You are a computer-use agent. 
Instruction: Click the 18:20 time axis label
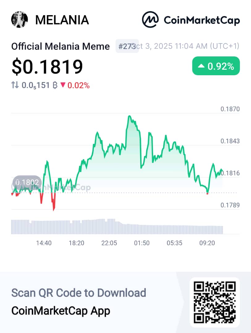77,243
